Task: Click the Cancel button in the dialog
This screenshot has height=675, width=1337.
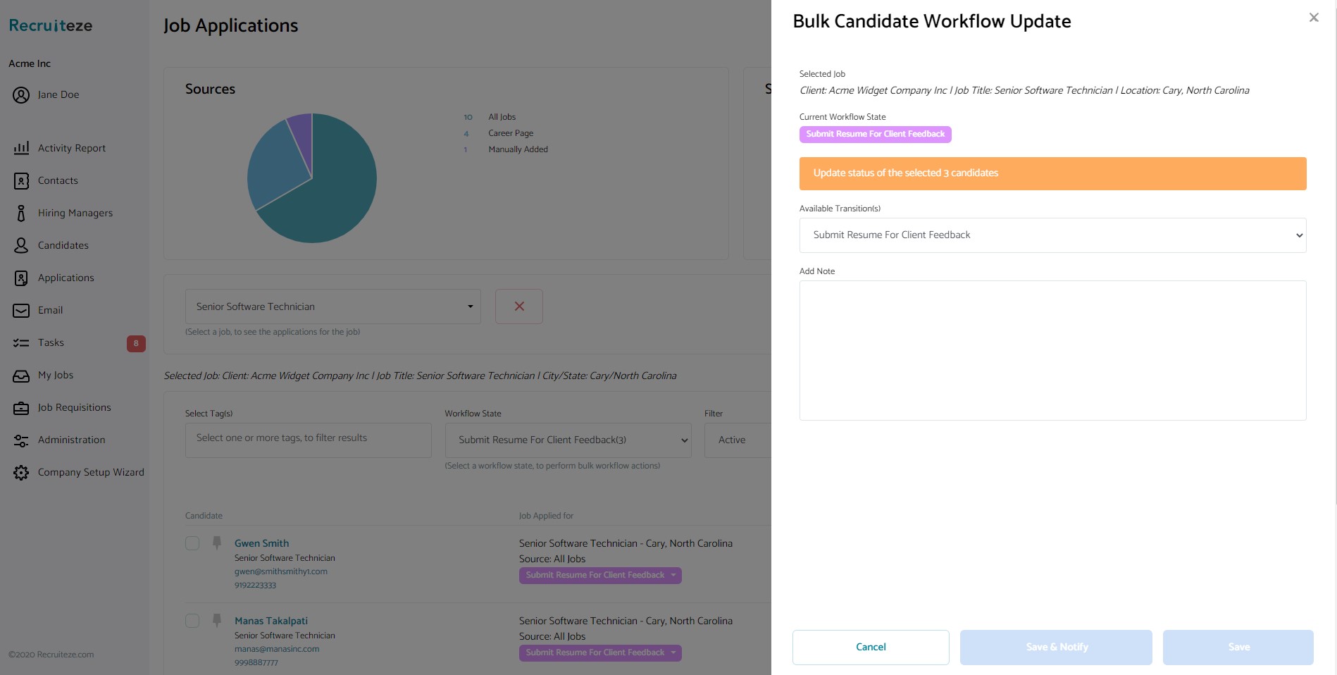Action: point(871,647)
